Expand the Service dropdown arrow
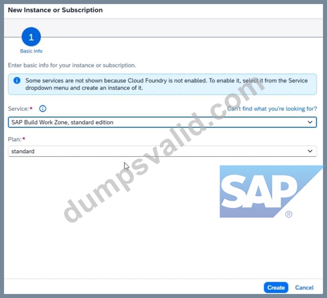 (310, 122)
